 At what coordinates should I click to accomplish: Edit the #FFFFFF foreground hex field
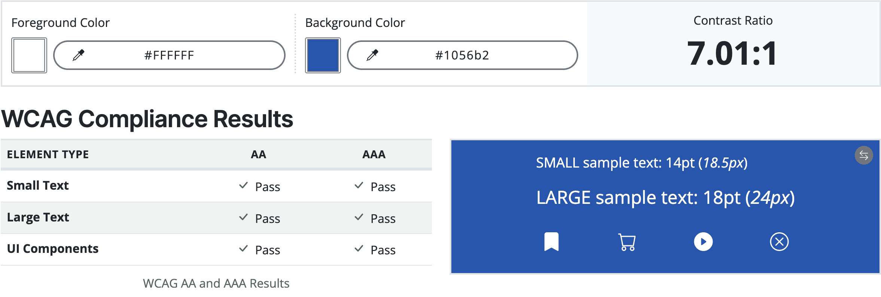tap(169, 55)
